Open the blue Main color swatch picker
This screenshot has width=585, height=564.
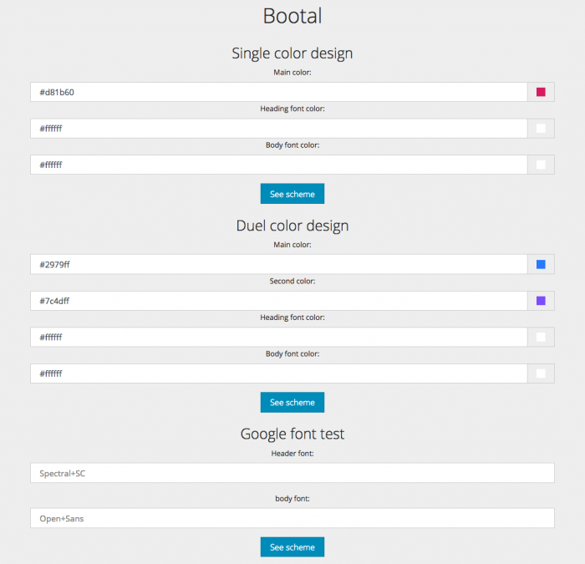541,265
